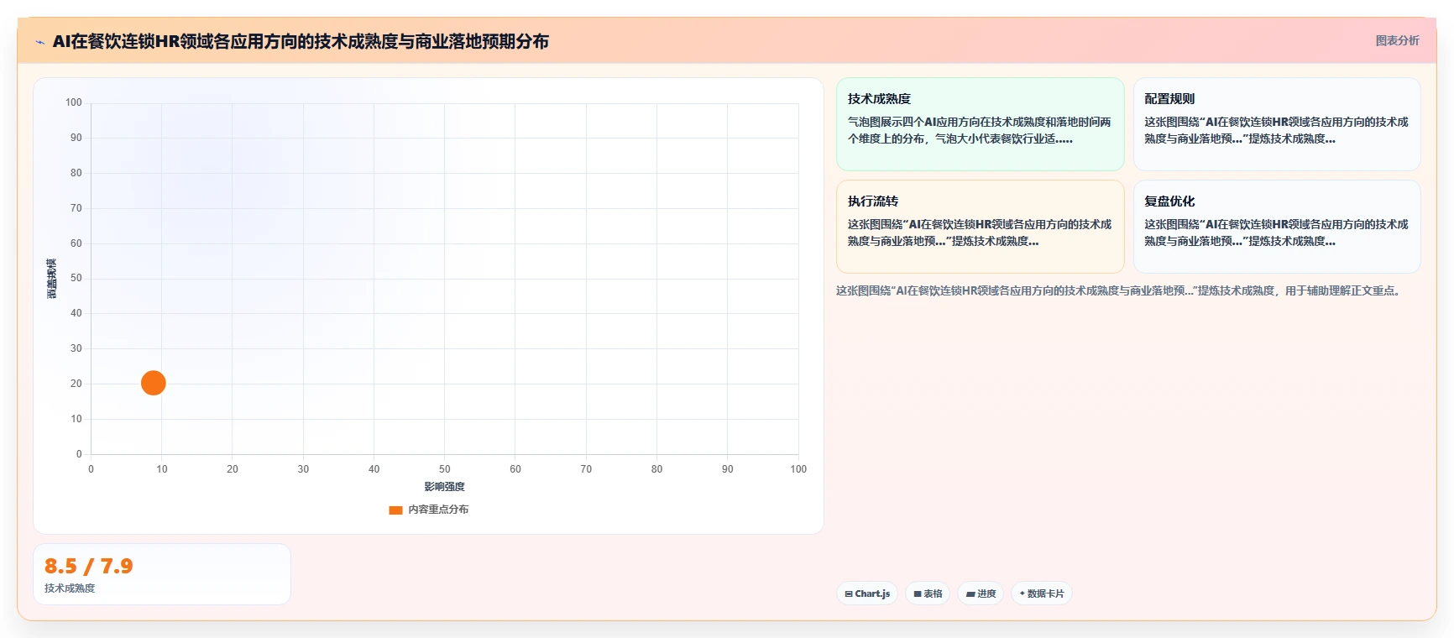Click the 8.5 / 7.9 metric value

coord(89,566)
